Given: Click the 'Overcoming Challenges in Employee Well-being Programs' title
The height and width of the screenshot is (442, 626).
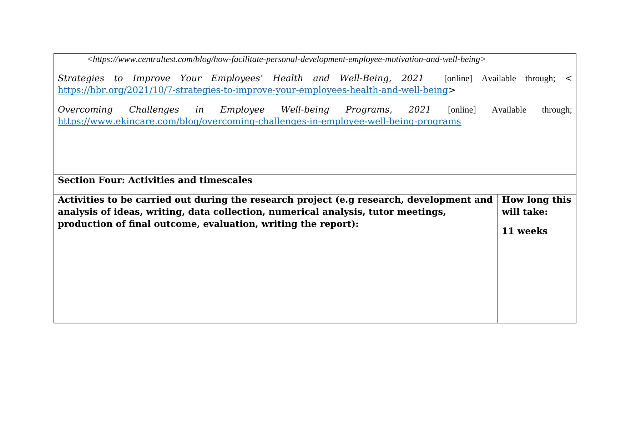Looking at the screenshot, I should pyautogui.click(x=244, y=110).
